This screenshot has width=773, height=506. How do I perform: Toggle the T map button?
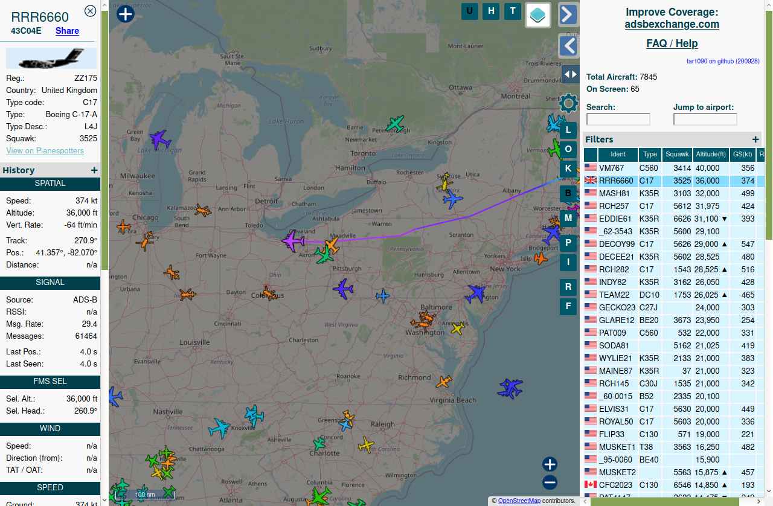(513, 11)
